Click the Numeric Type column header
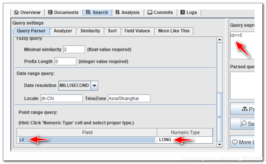This screenshot has height=164, width=266. tap(185, 133)
